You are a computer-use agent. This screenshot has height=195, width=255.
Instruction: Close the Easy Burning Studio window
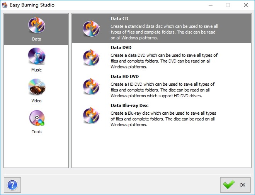pyautogui.click(x=246, y=5)
